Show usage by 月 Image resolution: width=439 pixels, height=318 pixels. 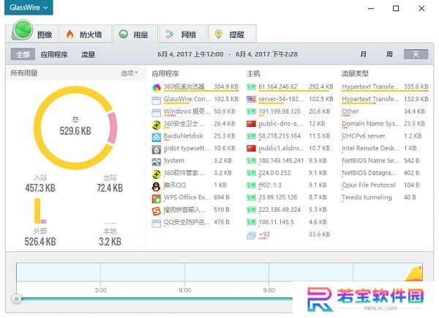point(364,54)
